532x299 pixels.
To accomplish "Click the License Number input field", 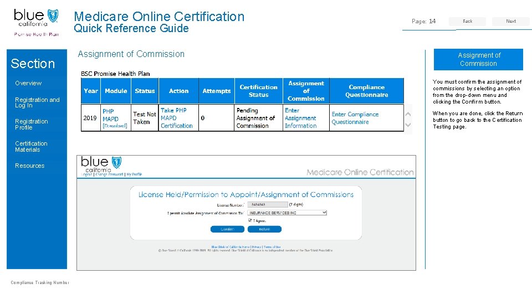I will click(x=268, y=204).
